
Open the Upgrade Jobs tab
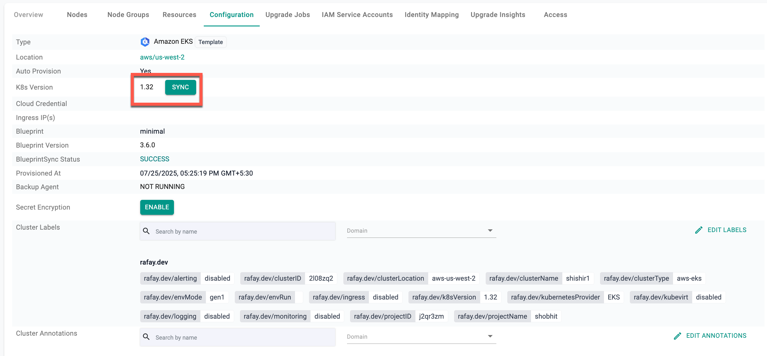coord(288,15)
